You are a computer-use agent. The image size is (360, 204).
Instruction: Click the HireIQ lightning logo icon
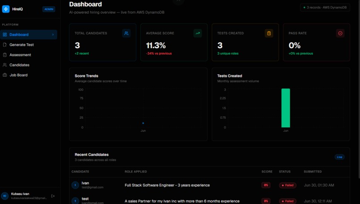(x=6, y=9)
